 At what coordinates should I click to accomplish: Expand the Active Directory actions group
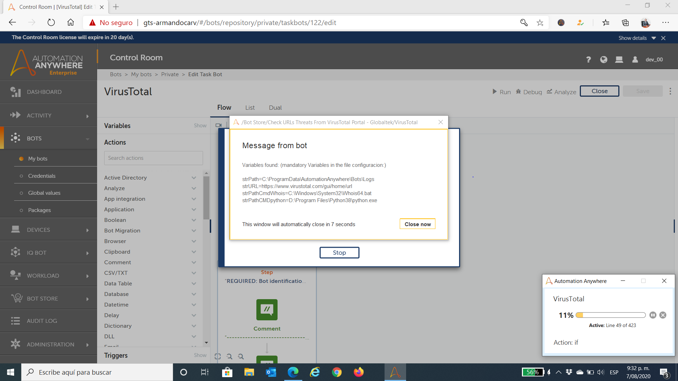point(194,178)
